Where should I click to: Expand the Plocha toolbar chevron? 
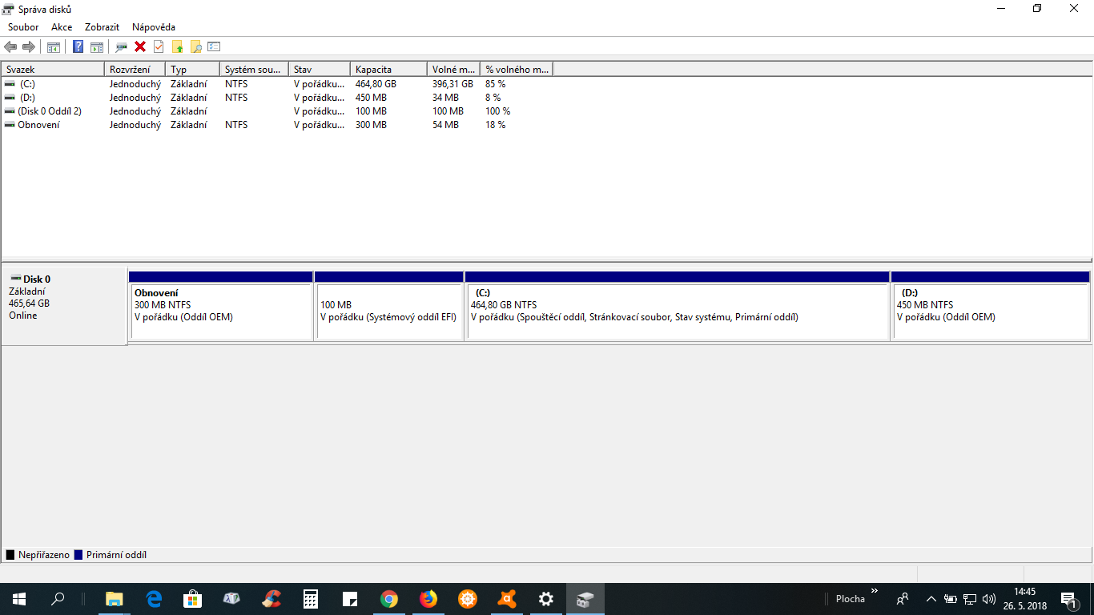(875, 591)
